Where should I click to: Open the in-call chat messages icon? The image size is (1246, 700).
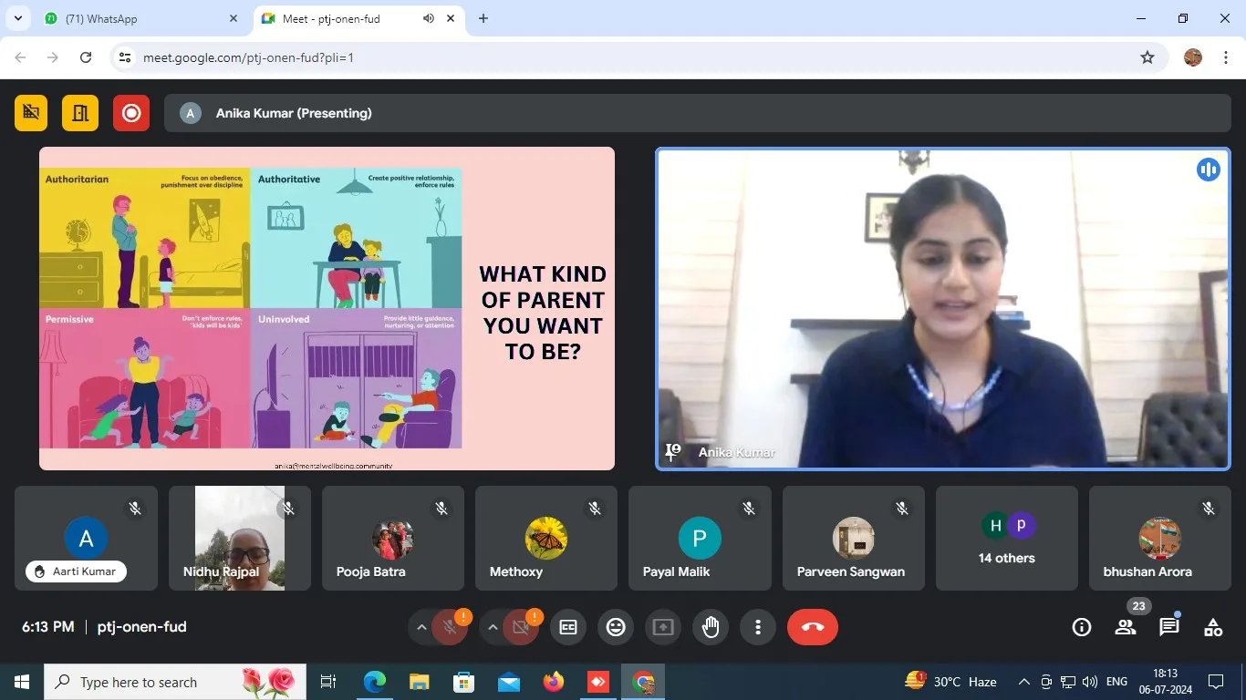point(1169,627)
